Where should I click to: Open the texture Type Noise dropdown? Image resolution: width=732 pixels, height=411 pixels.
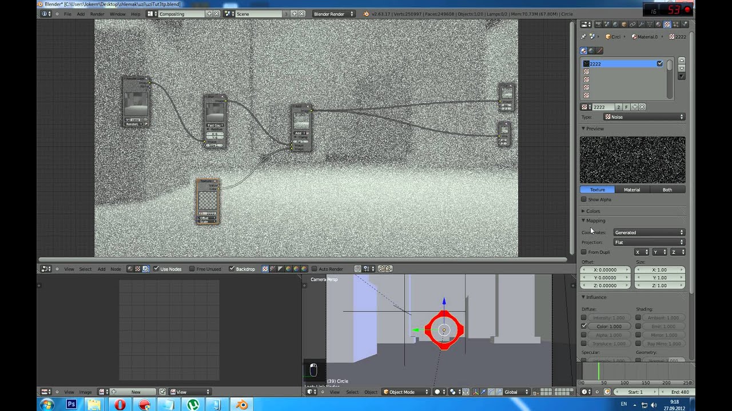[x=644, y=116]
